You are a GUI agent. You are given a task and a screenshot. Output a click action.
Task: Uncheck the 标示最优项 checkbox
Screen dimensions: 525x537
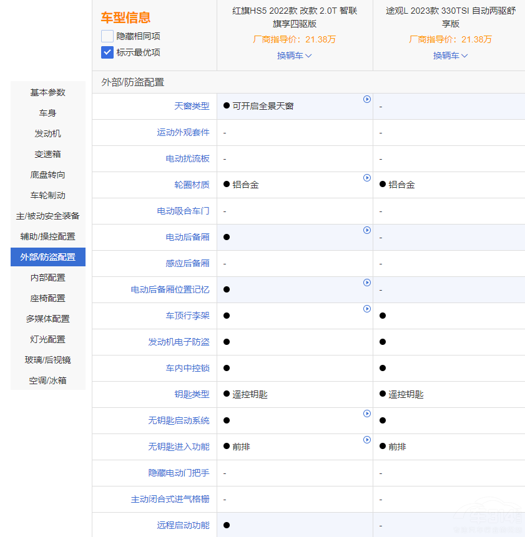click(107, 52)
